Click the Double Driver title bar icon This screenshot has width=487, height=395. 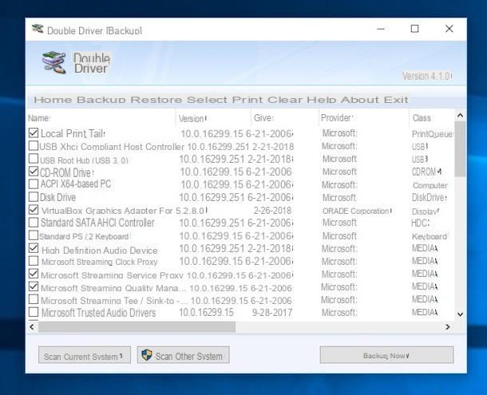click(38, 29)
